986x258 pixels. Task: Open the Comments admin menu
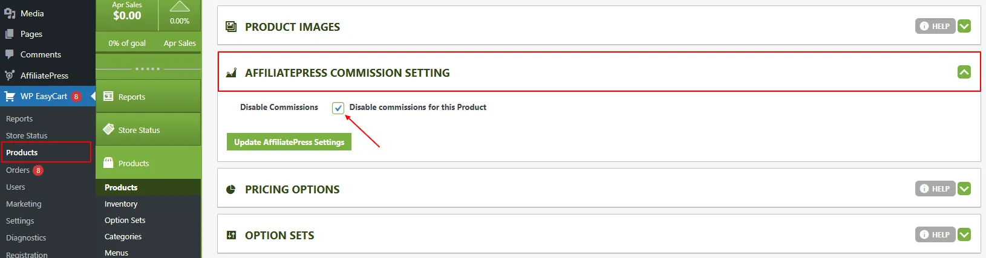click(41, 54)
